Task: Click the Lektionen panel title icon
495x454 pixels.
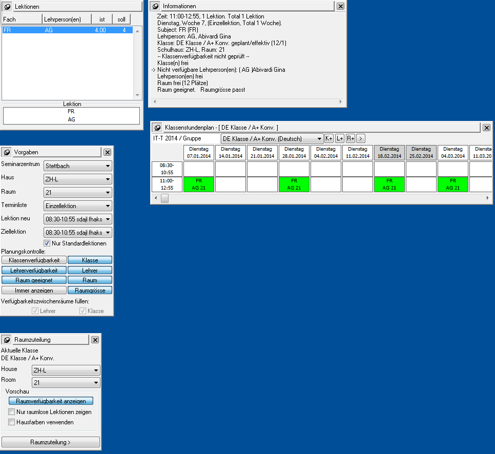Action: tap(7, 7)
